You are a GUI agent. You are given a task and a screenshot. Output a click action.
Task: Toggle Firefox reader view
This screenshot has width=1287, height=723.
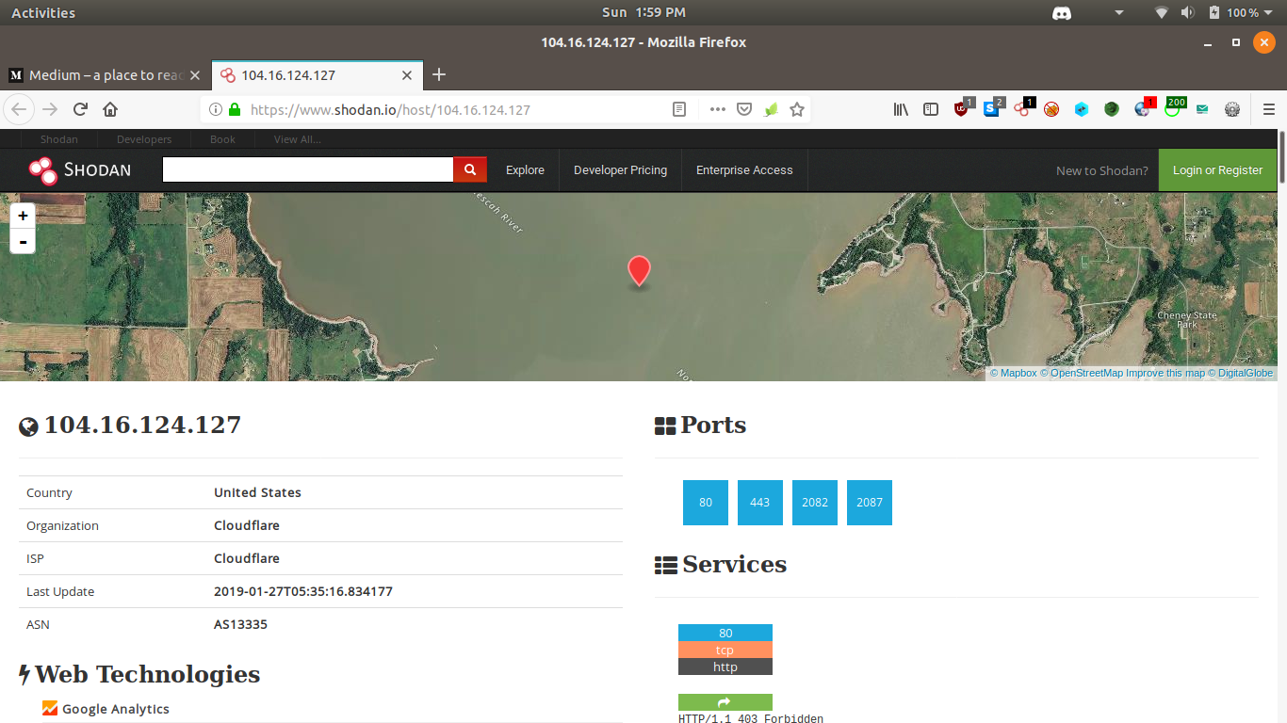(x=679, y=109)
